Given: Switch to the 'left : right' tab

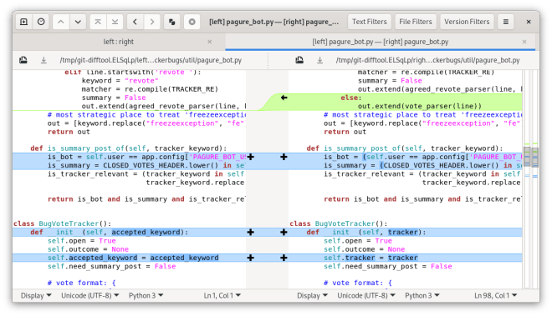Looking at the screenshot, I should (x=119, y=42).
